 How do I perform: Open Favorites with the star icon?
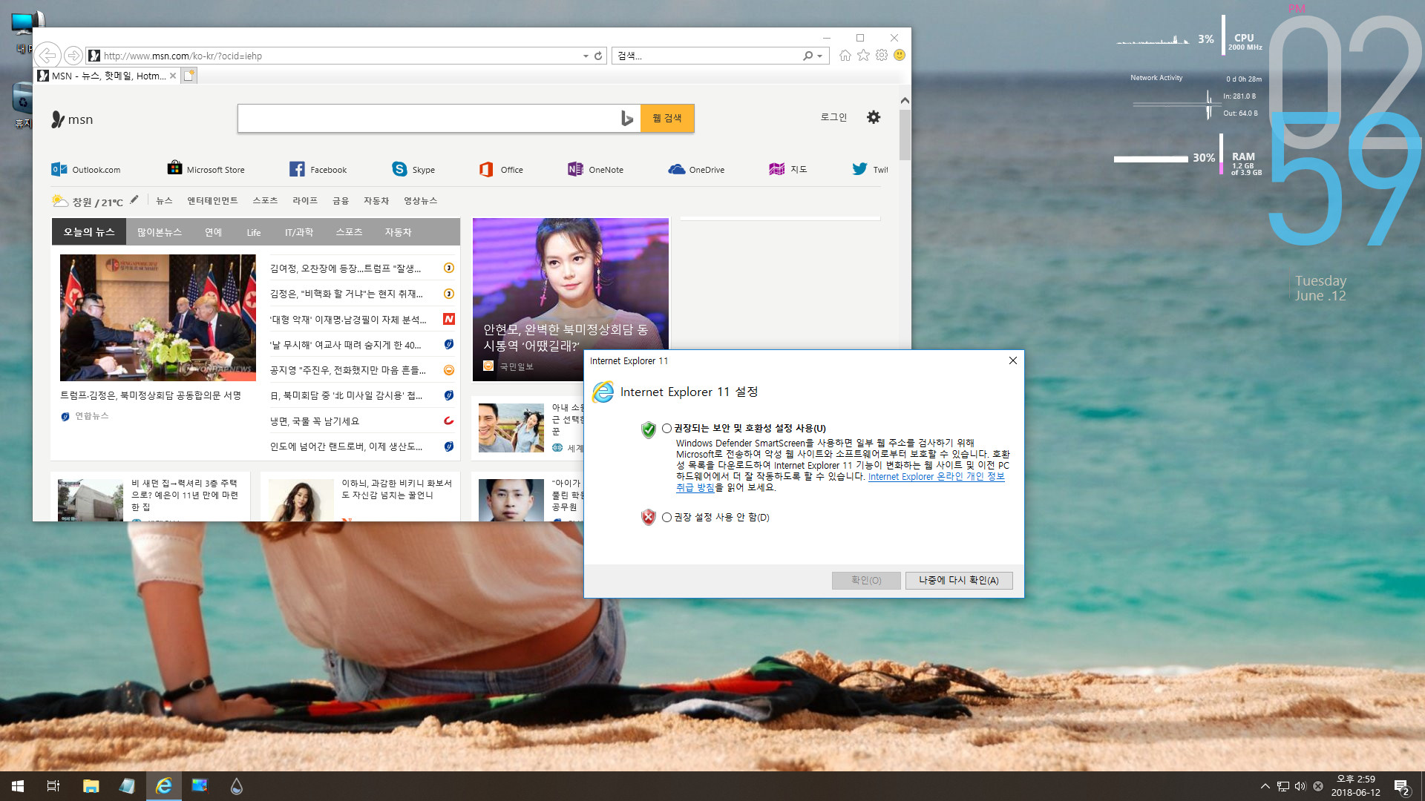pos(863,55)
